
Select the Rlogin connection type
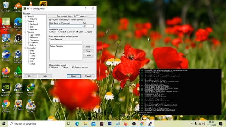point(71,32)
